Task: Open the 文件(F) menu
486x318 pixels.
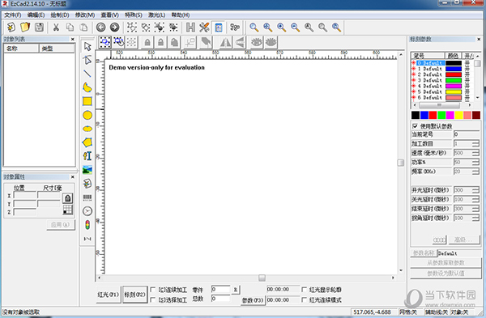Action: (x=12, y=15)
